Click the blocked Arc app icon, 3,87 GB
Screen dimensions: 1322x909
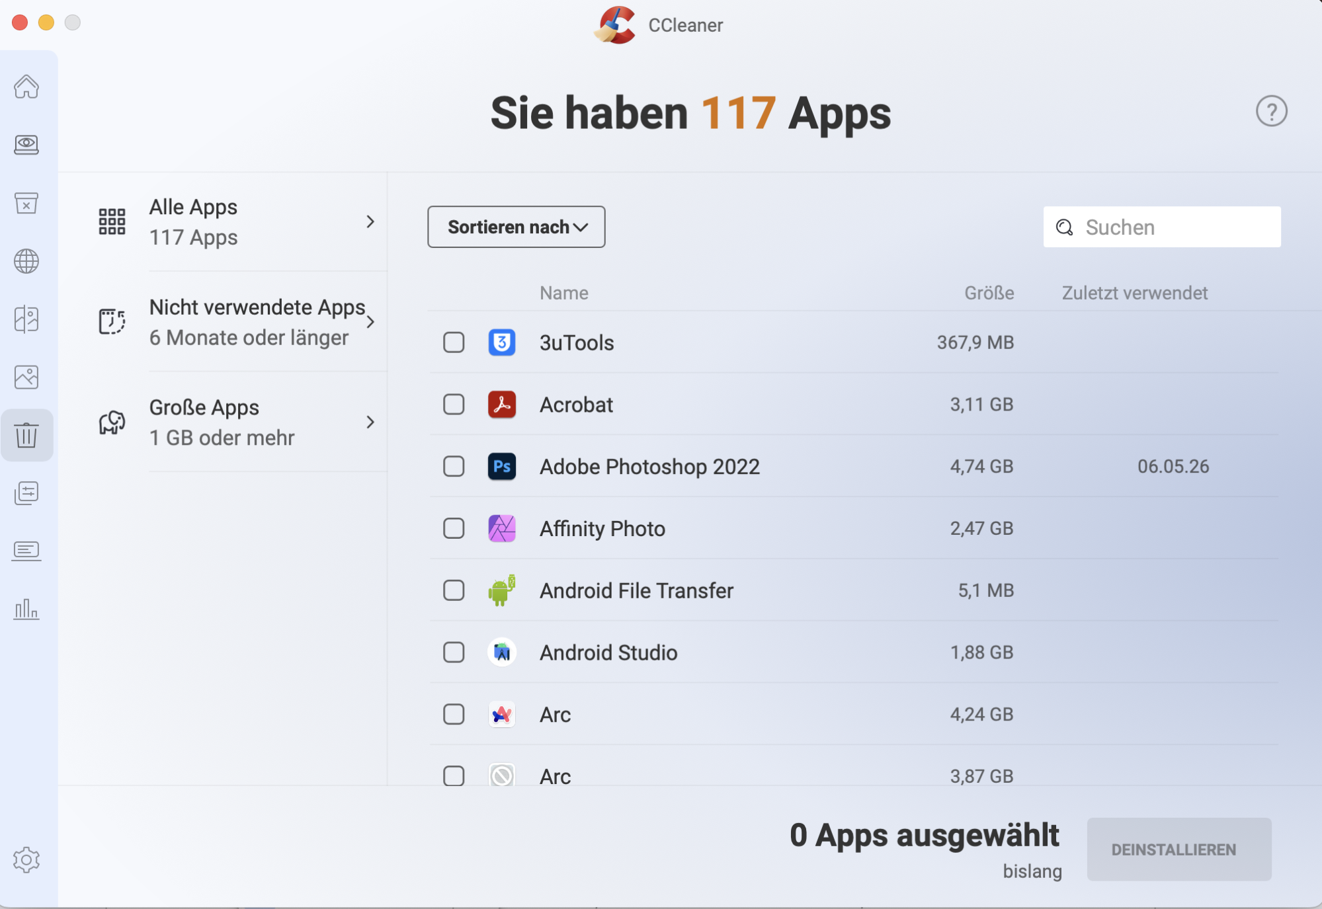[x=502, y=775]
